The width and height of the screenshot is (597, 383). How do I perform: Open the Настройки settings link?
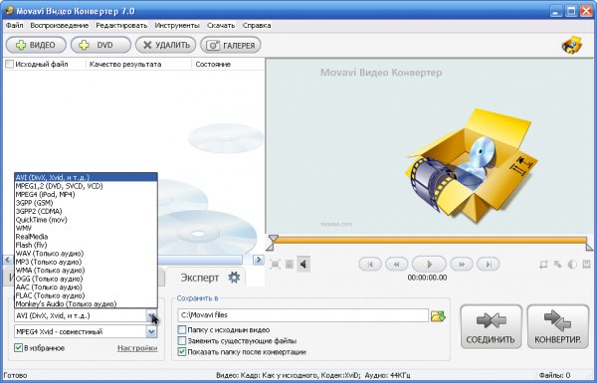(x=137, y=348)
